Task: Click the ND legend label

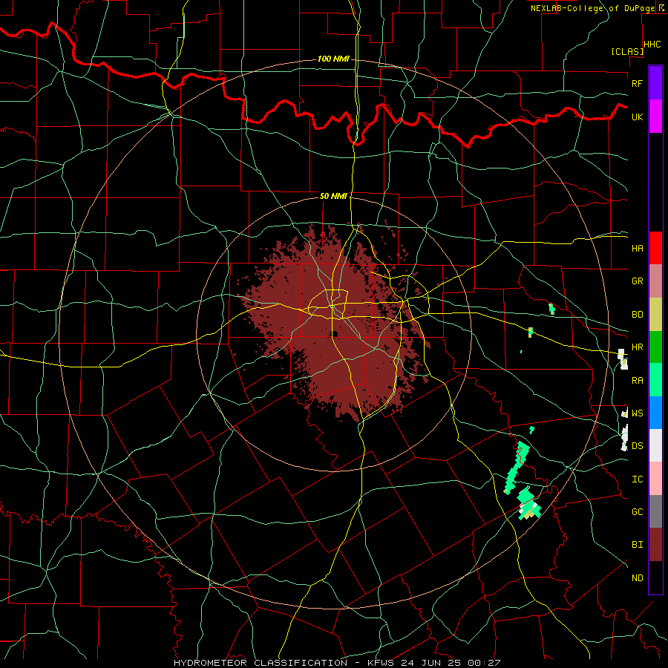Action: [x=637, y=578]
